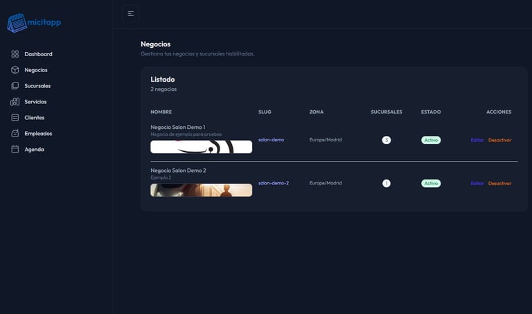Click the Sucursales icon in sidebar
The image size is (532, 314).
coord(15,86)
